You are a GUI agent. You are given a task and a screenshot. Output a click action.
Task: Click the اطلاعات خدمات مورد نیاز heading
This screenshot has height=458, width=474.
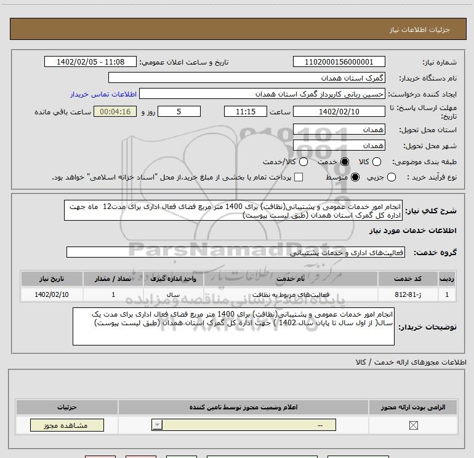(412, 231)
